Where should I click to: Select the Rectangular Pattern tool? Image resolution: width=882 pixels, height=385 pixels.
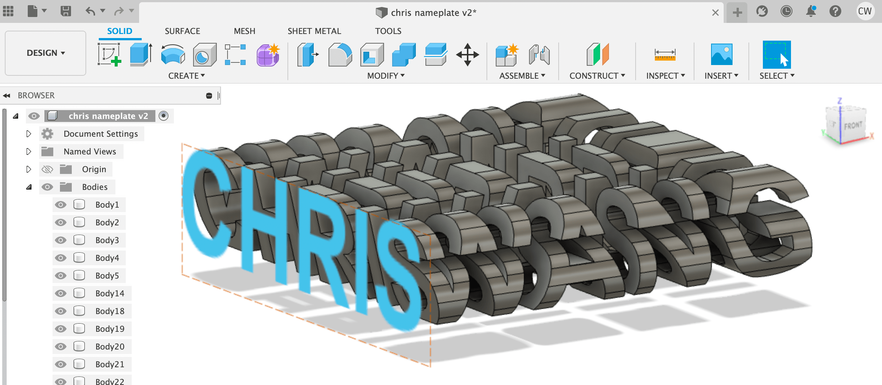coord(235,54)
